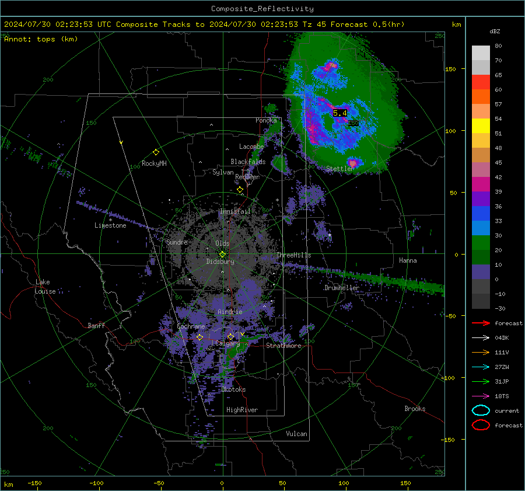Click the yellow diamond marker above RockyMH
Viewport: 525px width, 491px height.
156,152
